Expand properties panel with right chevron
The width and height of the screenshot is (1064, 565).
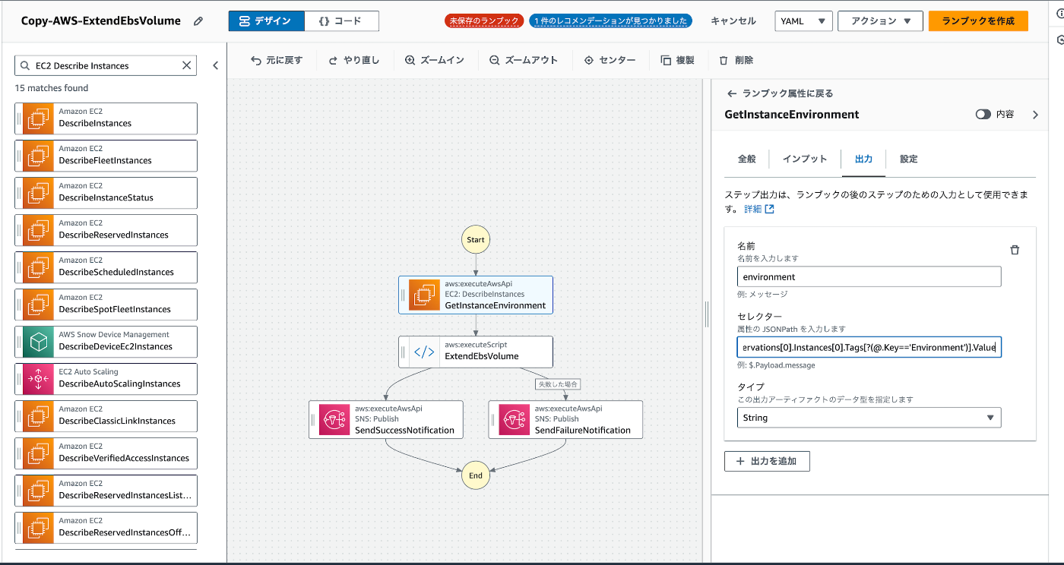[x=1035, y=115]
